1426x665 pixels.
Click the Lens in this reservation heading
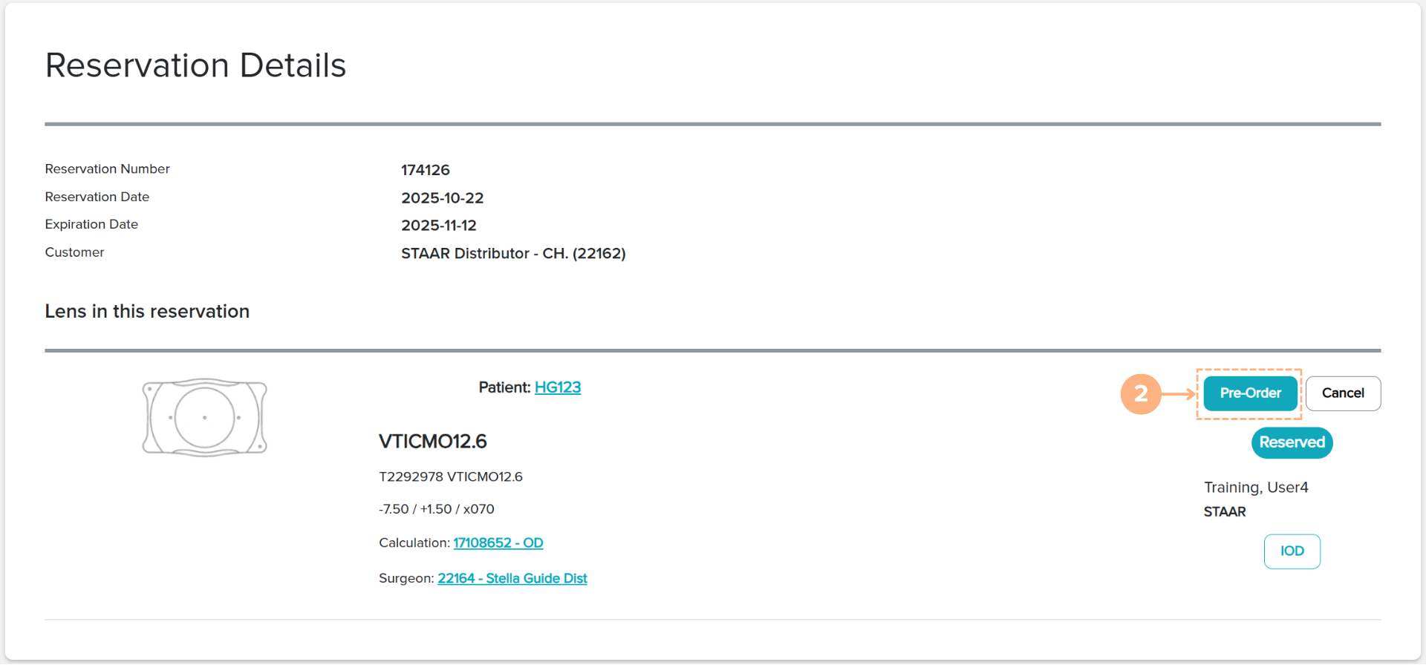[x=147, y=312]
